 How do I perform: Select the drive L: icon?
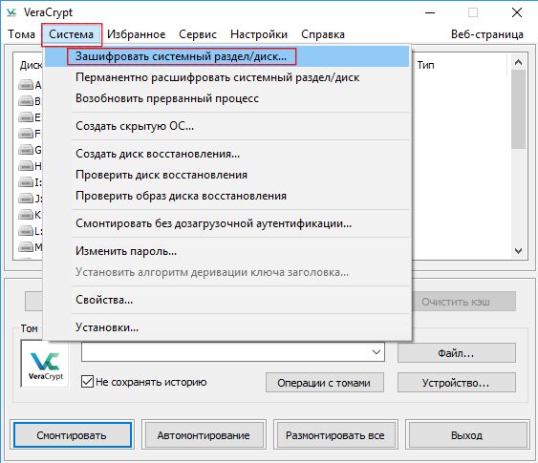(x=26, y=231)
